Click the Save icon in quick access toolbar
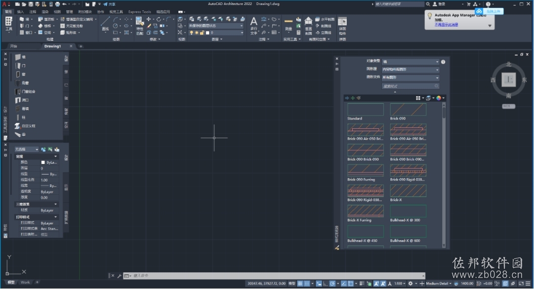This screenshot has width=534, height=289. [31, 4]
